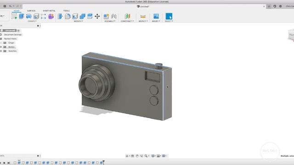Collapse browser panel using dot button
The width and height of the screenshot is (294, 165).
(38, 26)
